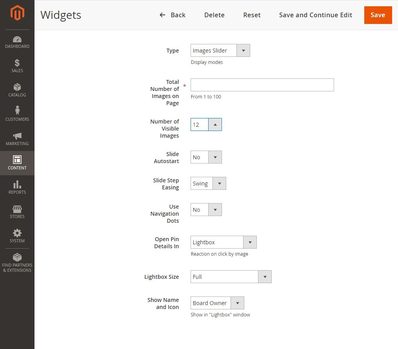Open the Slide Autostart dropdown
This screenshot has height=349, width=398.
[x=206, y=157]
